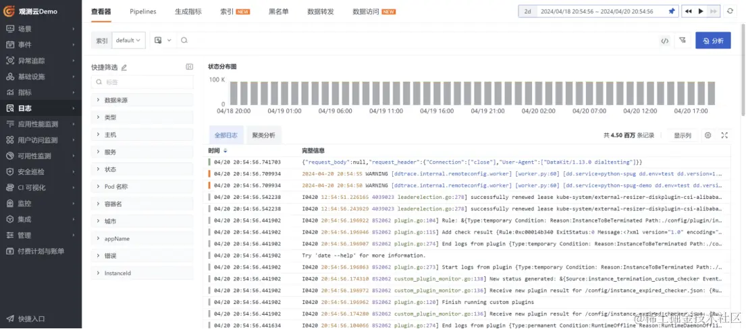Viewport: 746px width, 329px height.
Task: Switch to the 数据访问 tab
Action: 374,11
